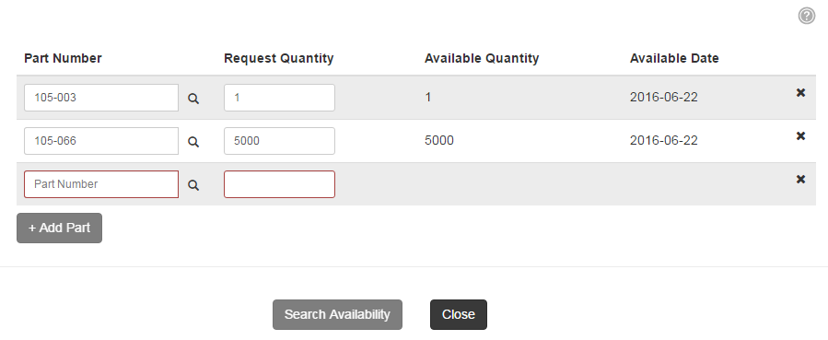Select the empty request quantity field
Viewport: 828px width, 340px height.
pyautogui.click(x=279, y=184)
